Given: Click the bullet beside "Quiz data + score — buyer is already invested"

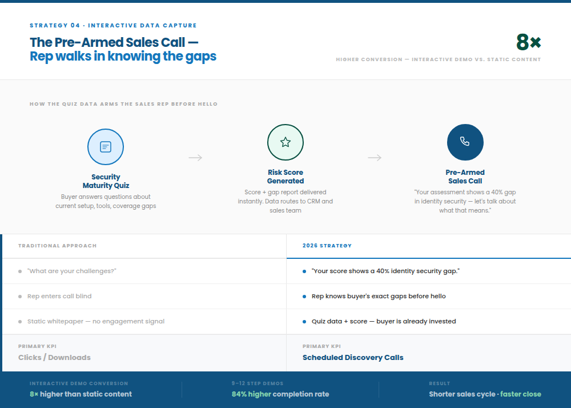Looking at the screenshot, I should (x=304, y=321).
